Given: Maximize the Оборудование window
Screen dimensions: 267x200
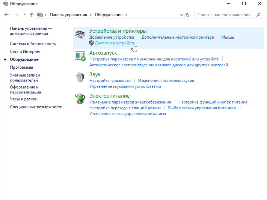Looking at the screenshot, I should [244, 4].
